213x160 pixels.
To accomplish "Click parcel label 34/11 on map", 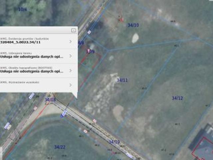I will pos(122,80).
